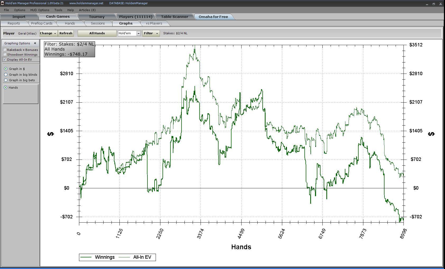Minimize the Hold'em Manager window
Viewport: 445px width, 269px height.
(x=427, y=4)
